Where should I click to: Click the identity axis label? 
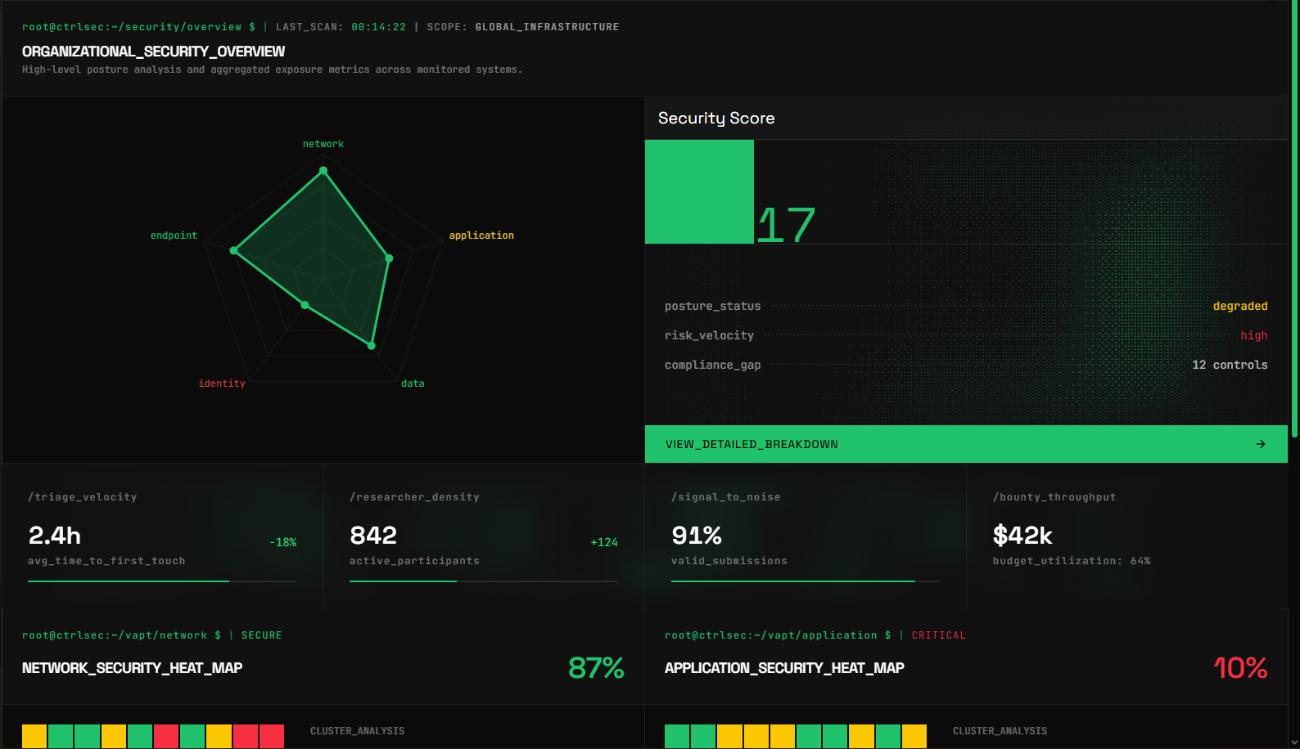point(222,383)
